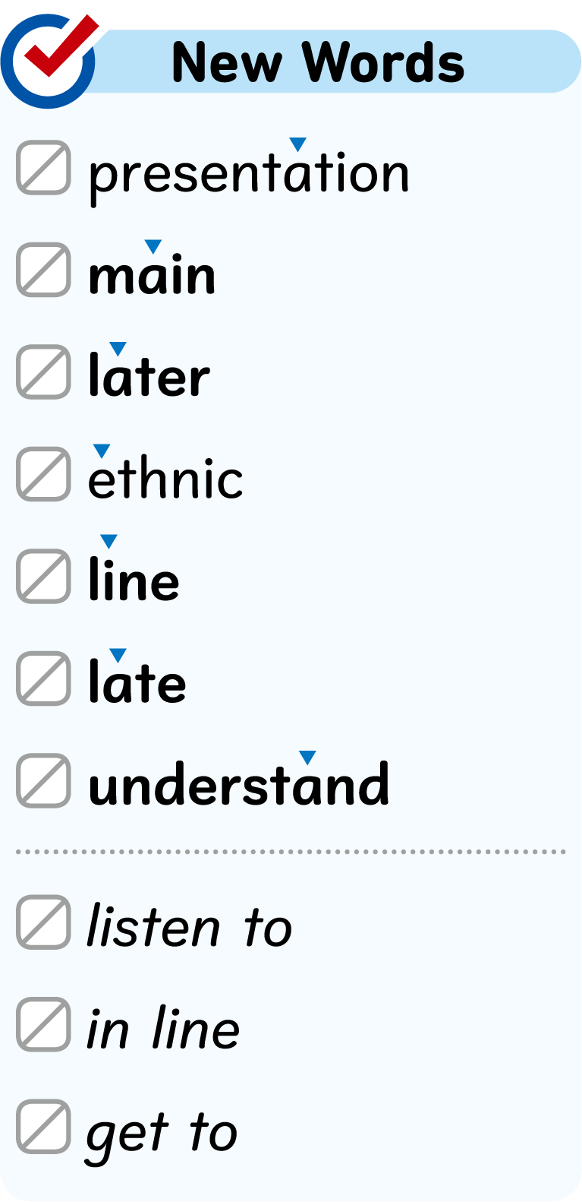Click the blue accent triangle above understand
582x1202 pixels.
307,757
